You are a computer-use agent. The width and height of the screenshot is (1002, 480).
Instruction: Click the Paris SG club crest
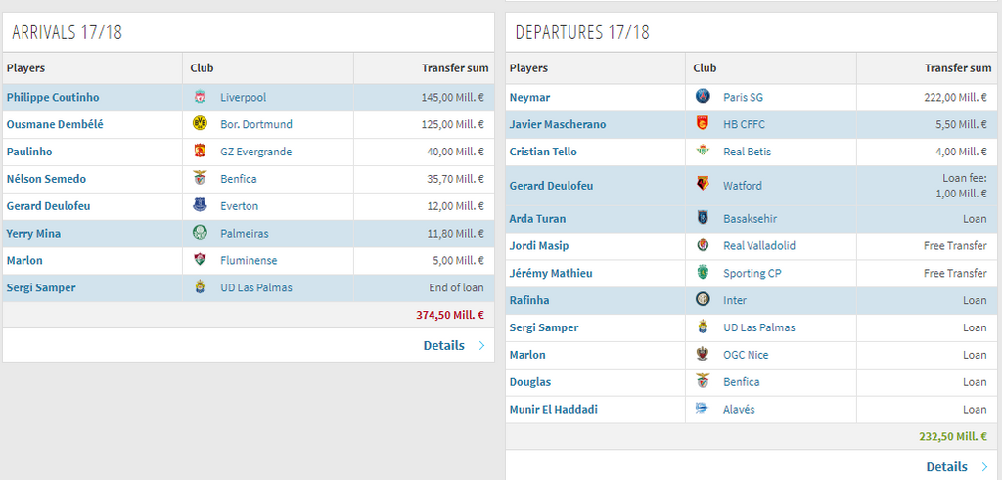click(703, 98)
